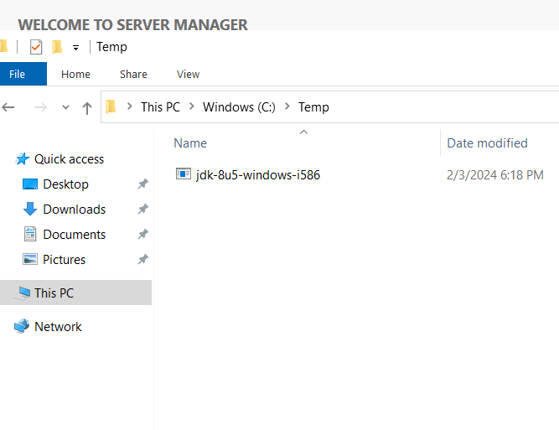Open Desktop in Quick access
The height and width of the screenshot is (430, 559).
66,184
